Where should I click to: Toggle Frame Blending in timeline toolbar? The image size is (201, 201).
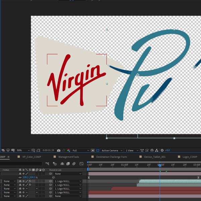(x=68, y=164)
